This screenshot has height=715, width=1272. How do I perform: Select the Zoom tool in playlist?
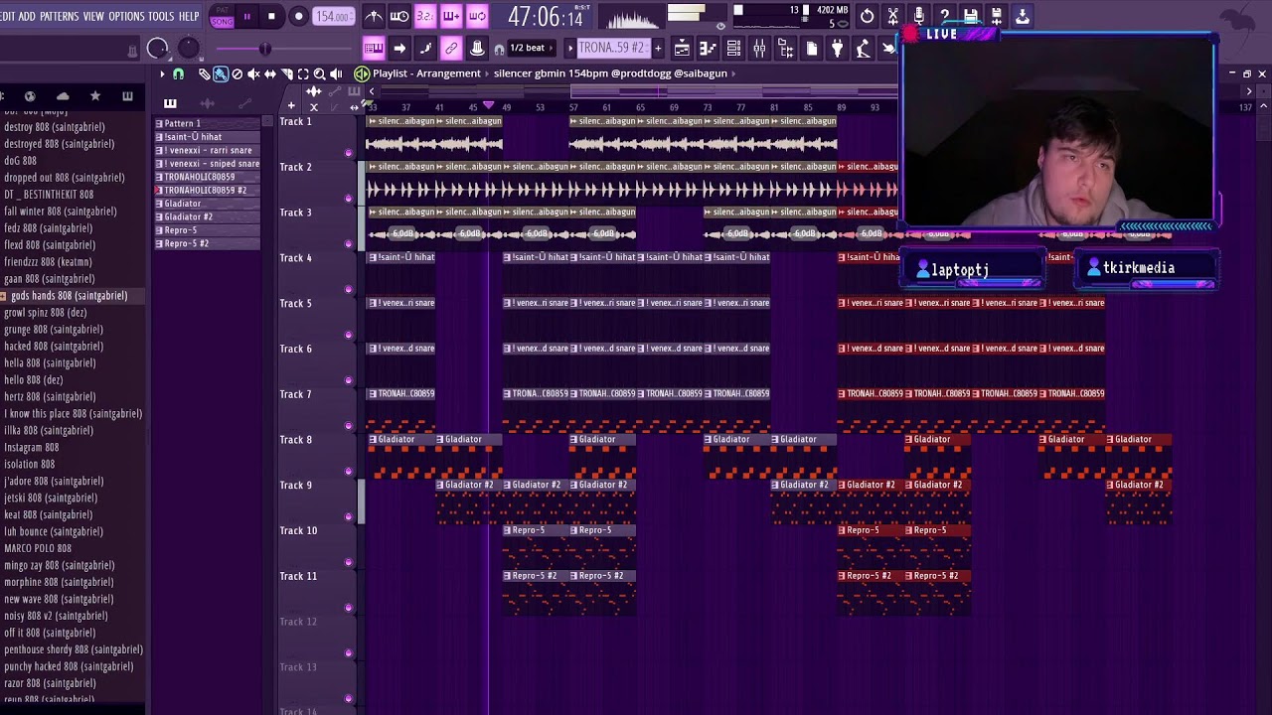pos(319,73)
